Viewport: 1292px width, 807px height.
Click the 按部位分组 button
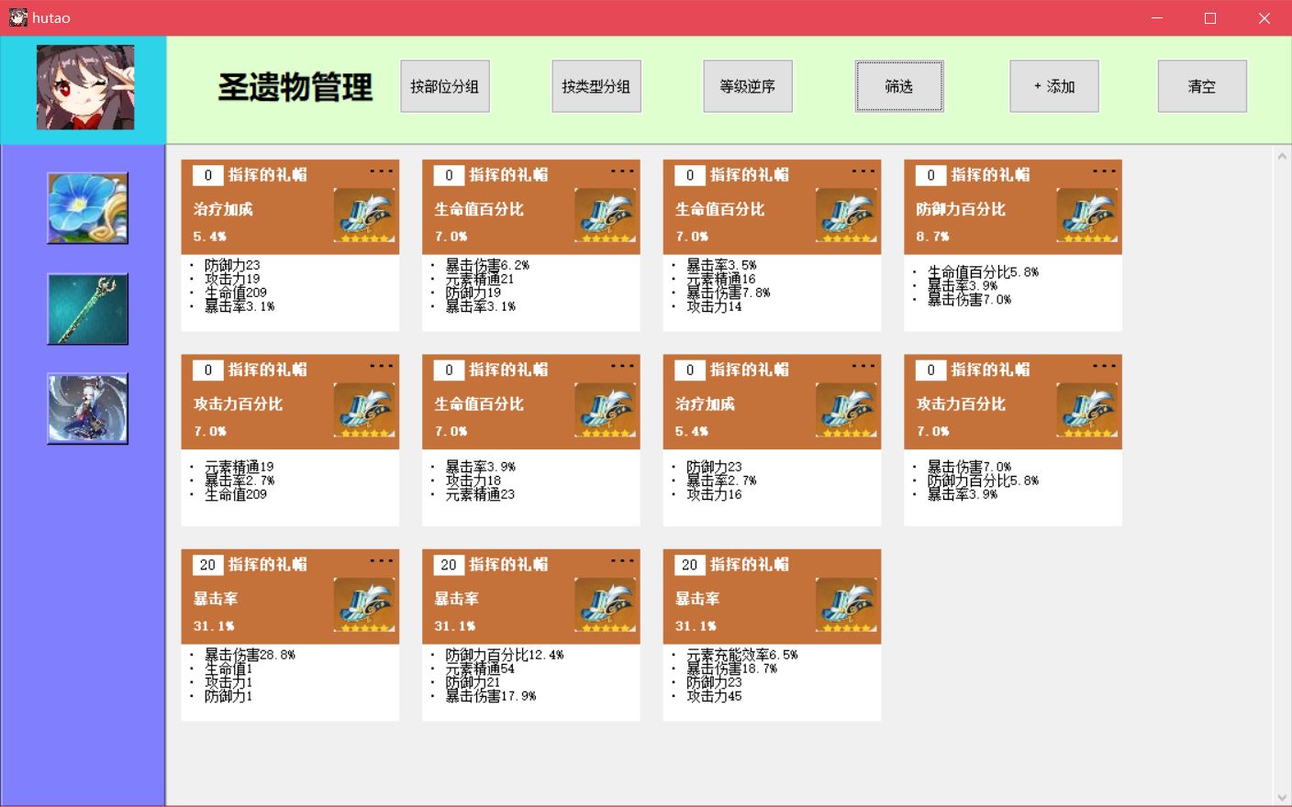[445, 85]
